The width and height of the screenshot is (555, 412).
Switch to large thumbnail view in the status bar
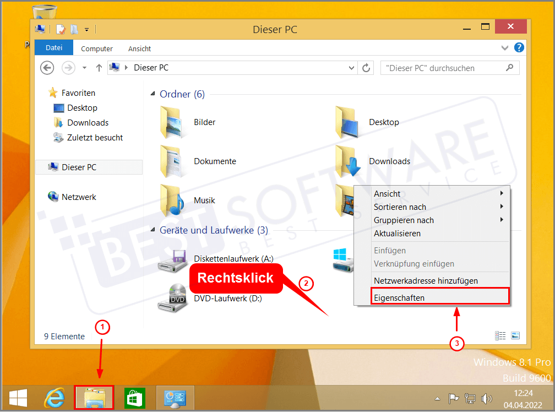pos(515,335)
